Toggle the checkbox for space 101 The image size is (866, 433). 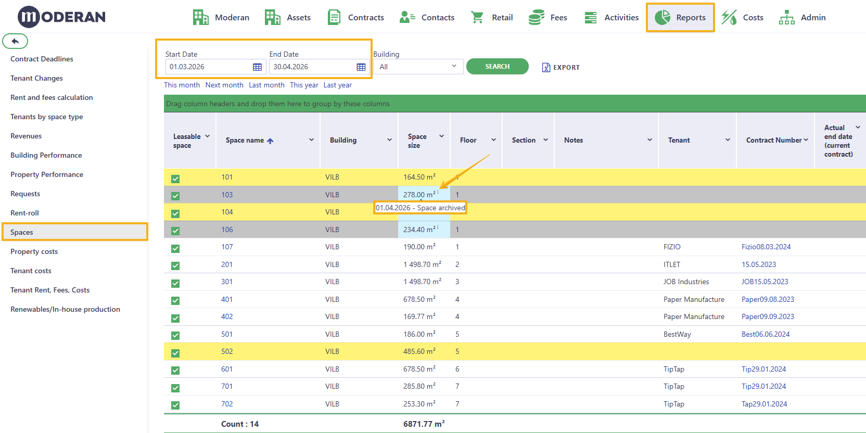(175, 179)
